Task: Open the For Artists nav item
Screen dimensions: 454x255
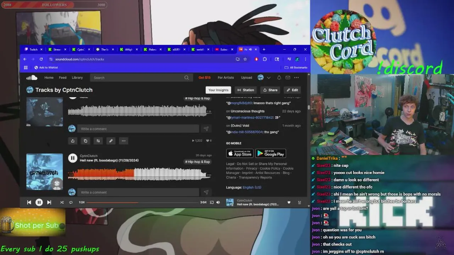Action: [x=226, y=78]
